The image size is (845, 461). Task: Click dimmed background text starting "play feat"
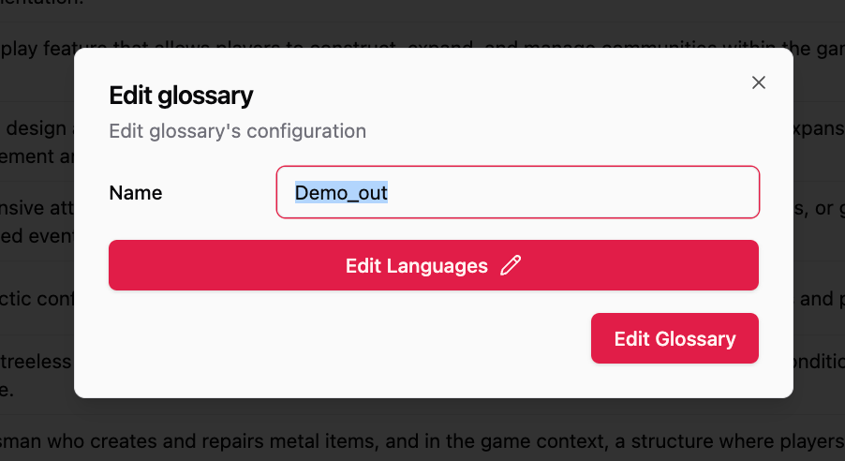click(37, 49)
